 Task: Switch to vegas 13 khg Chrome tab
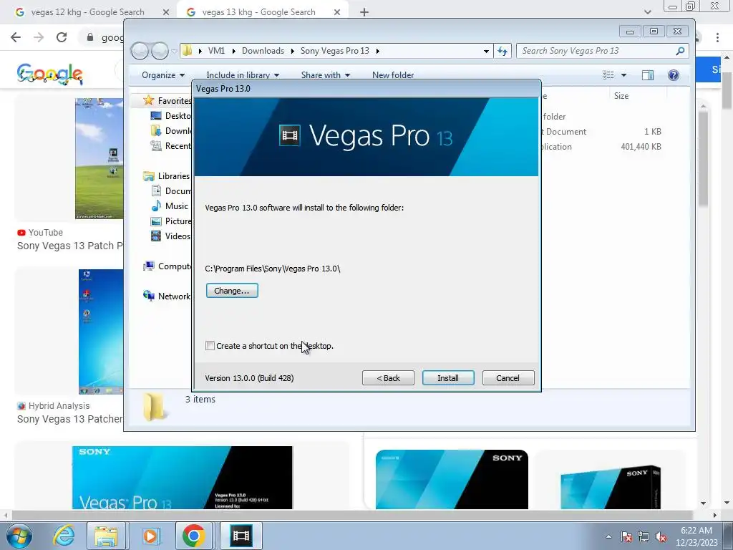pyautogui.click(x=258, y=12)
